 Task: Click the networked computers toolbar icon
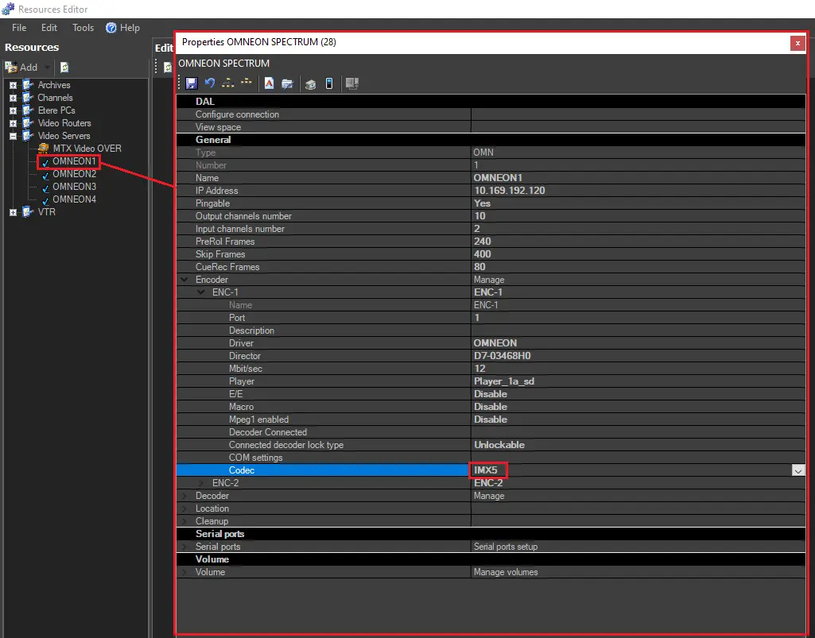[x=351, y=83]
